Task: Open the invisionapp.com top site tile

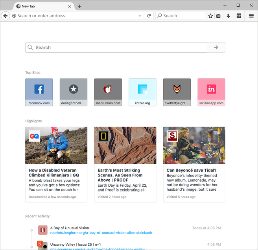Action: point(212,92)
